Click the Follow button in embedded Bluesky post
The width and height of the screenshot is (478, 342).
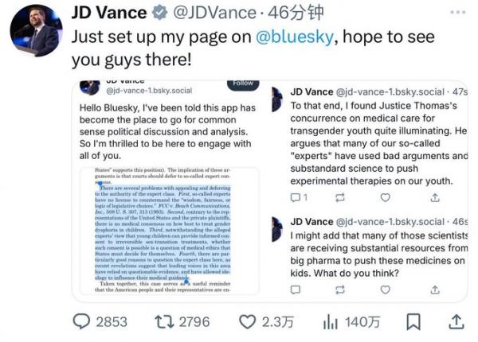243,84
